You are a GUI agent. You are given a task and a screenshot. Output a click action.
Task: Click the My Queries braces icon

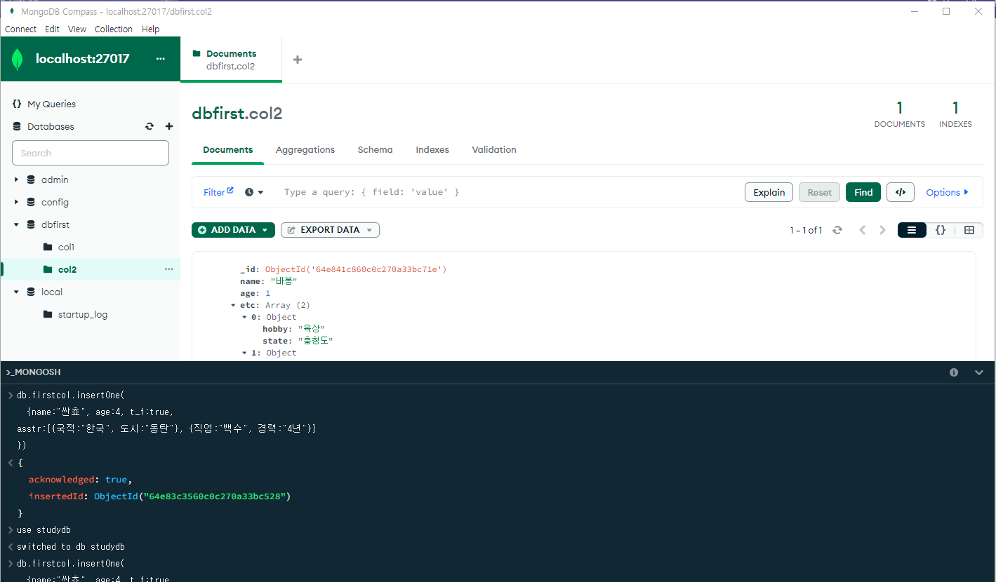pyautogui.click(x=17, y=104)
